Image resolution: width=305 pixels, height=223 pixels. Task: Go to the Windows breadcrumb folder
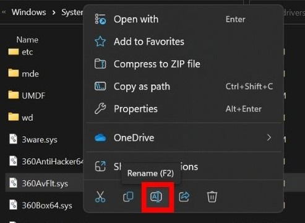(29, 12)
